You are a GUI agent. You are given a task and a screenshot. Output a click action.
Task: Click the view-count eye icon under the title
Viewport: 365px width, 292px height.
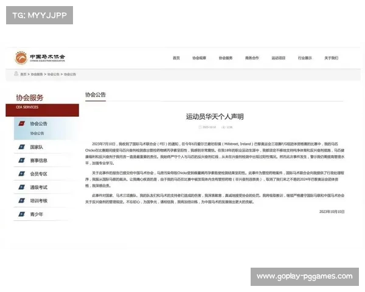pyautogui.click(x=223, y=127)
